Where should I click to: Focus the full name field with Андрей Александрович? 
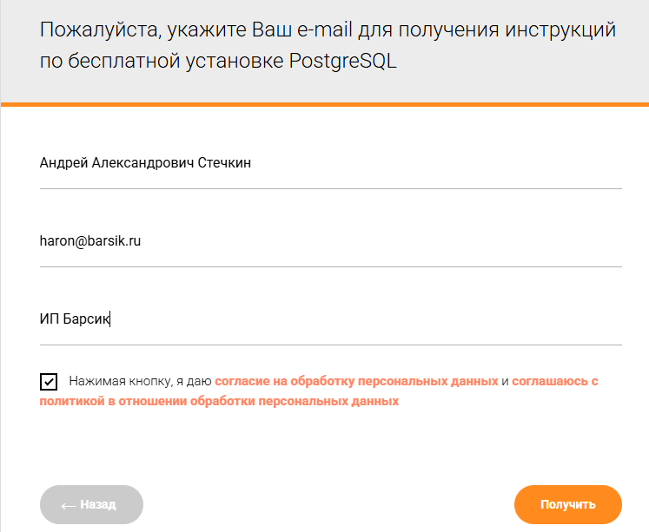click(x=330, y=162)
